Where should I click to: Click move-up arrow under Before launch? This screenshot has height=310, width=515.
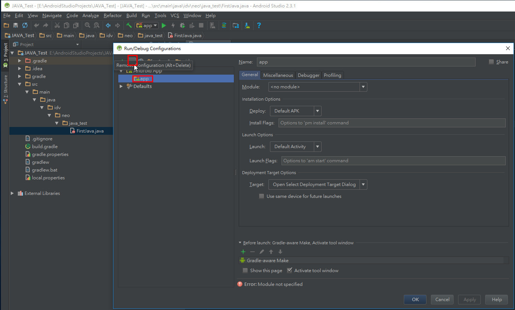[271, 252]
